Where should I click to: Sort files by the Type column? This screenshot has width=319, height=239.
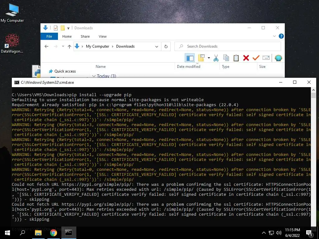[x=226, y=67]
